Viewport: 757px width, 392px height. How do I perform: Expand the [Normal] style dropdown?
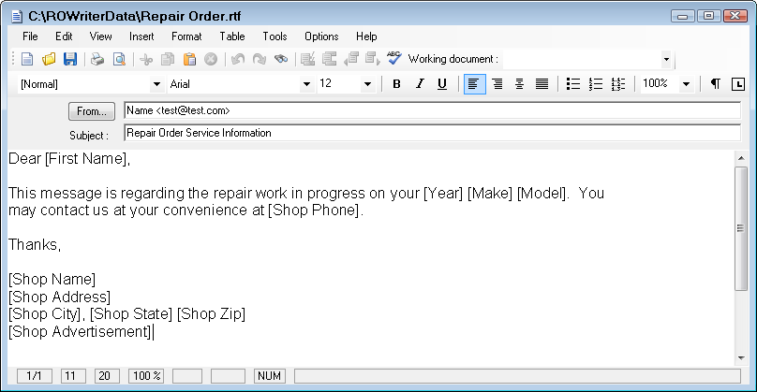(157, 84)
